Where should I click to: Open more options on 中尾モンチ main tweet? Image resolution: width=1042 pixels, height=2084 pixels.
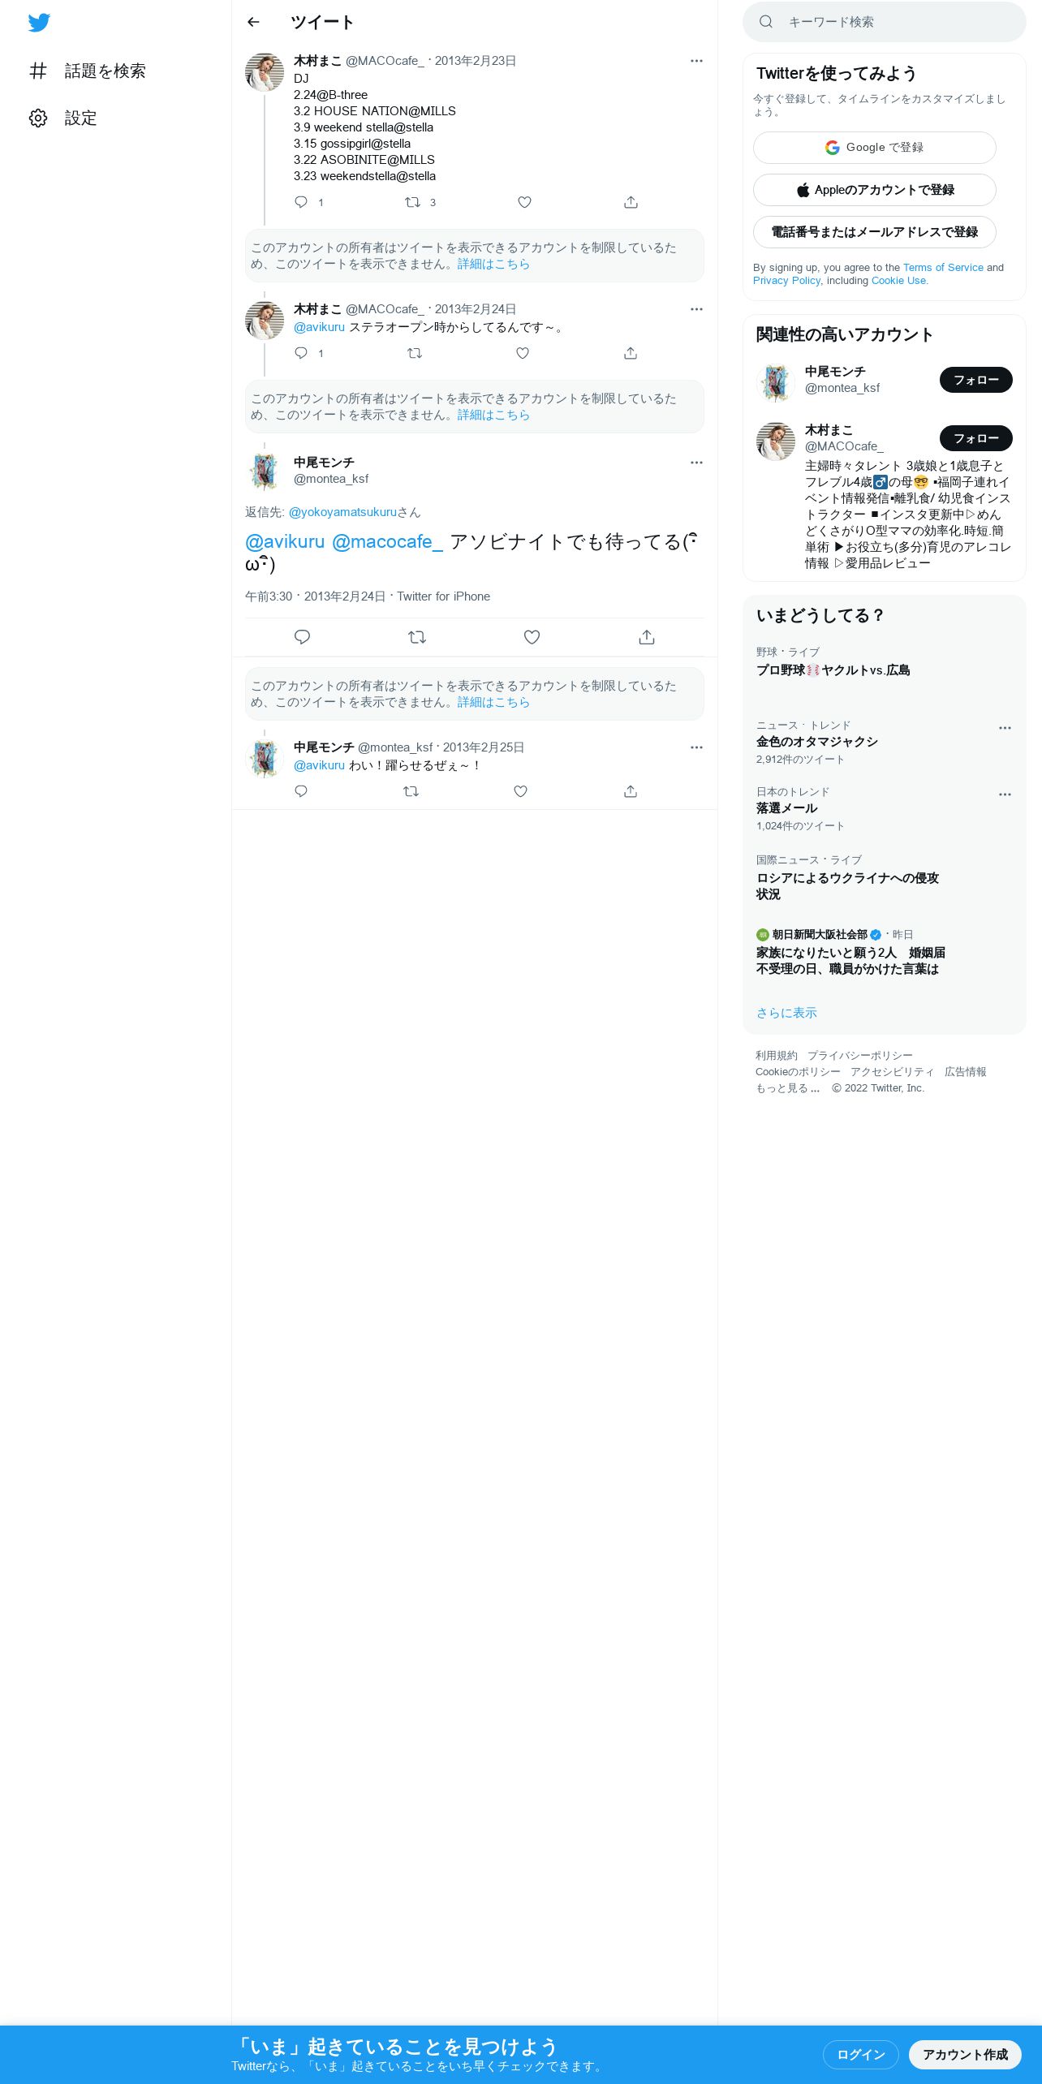pos(696,463)
